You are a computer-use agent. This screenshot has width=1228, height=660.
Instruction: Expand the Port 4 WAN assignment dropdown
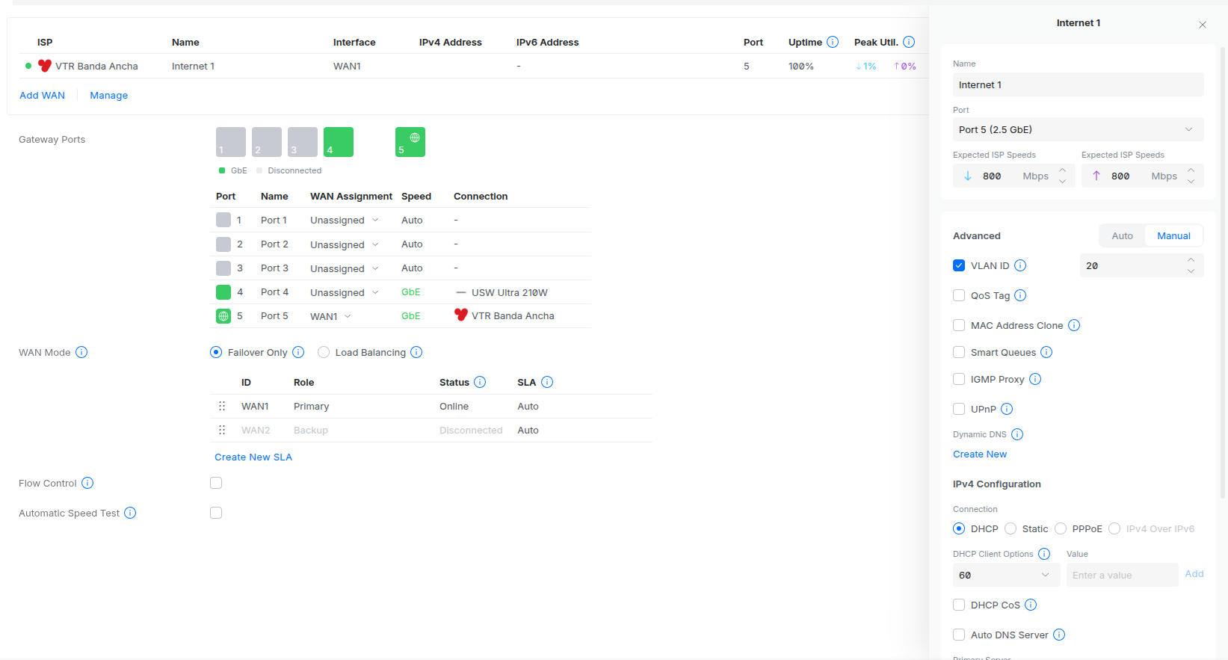pyautogui.click(x=345, y=292)
